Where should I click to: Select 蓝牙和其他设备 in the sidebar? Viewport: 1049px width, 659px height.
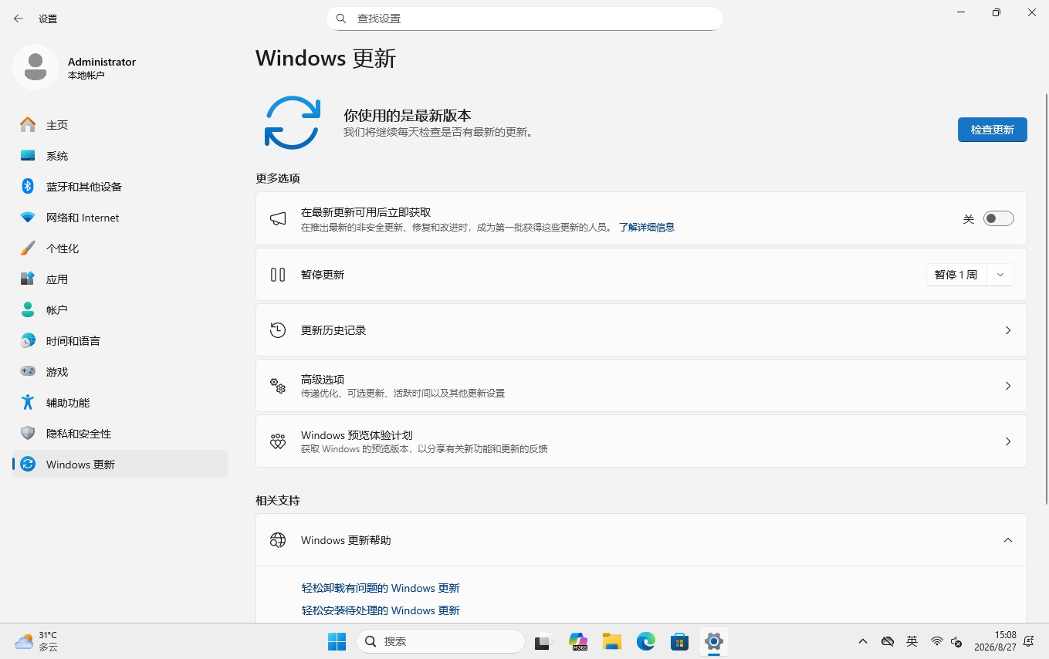click(120, 186)
